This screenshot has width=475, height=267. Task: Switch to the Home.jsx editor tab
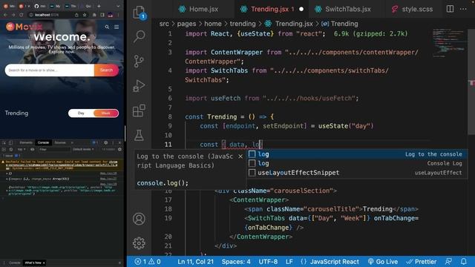(199, 9)
